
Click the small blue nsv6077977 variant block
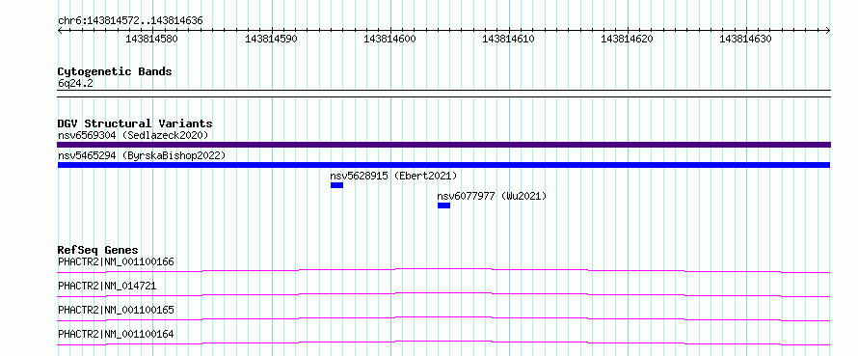point(443,205)
